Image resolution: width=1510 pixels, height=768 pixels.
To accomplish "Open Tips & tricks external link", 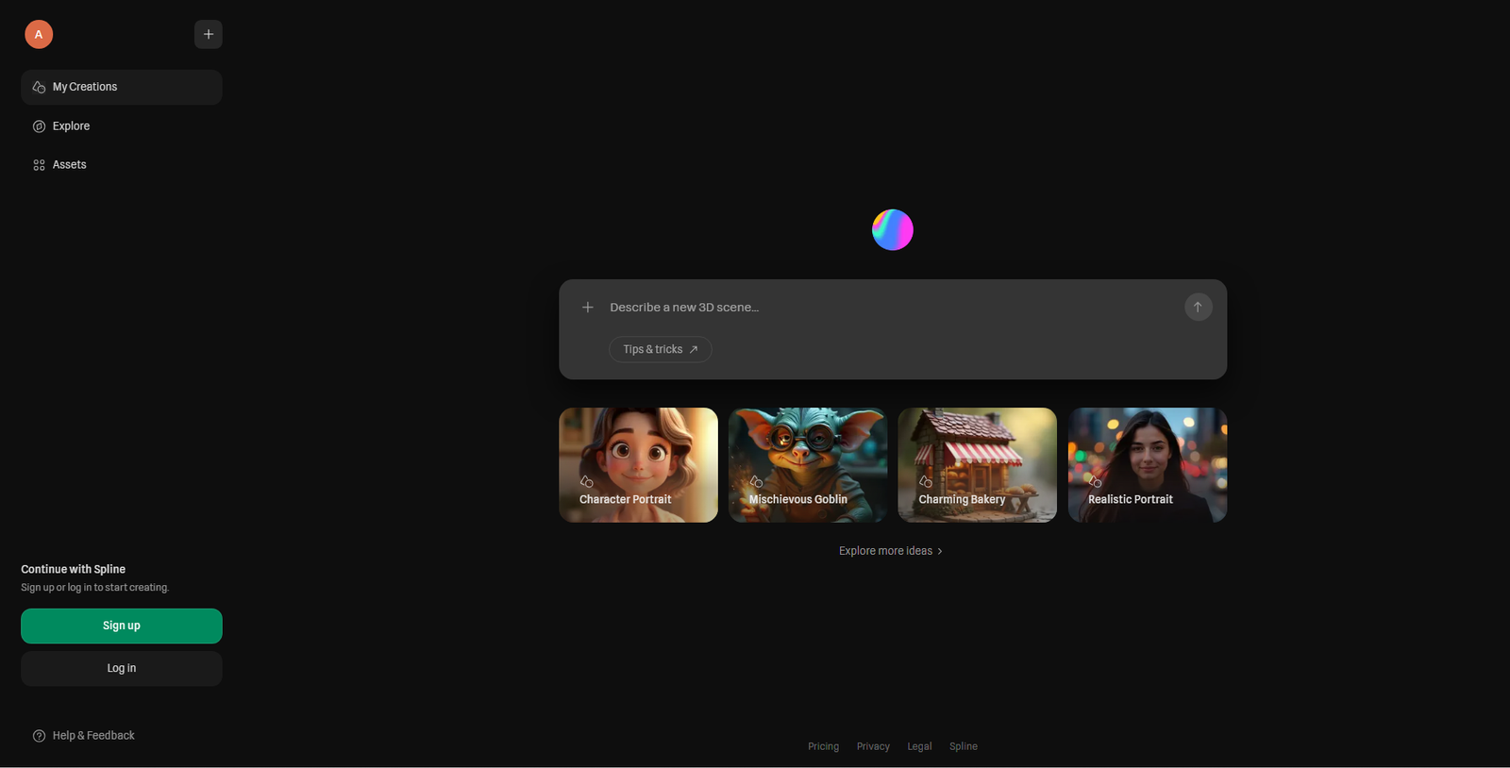I will [x=660, y=349].
